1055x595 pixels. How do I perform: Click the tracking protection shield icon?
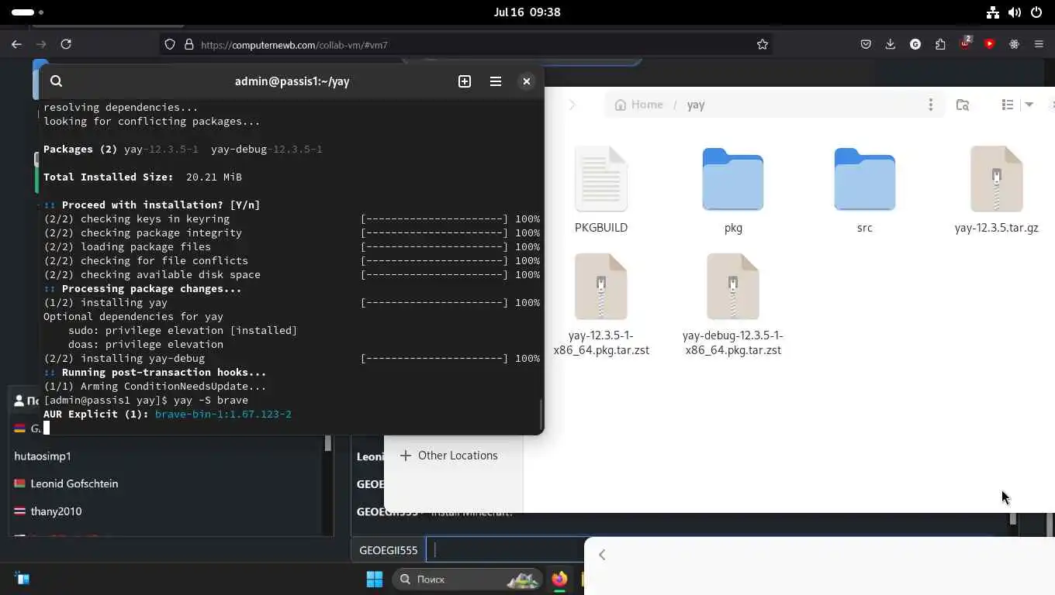[x=170, y=44]
